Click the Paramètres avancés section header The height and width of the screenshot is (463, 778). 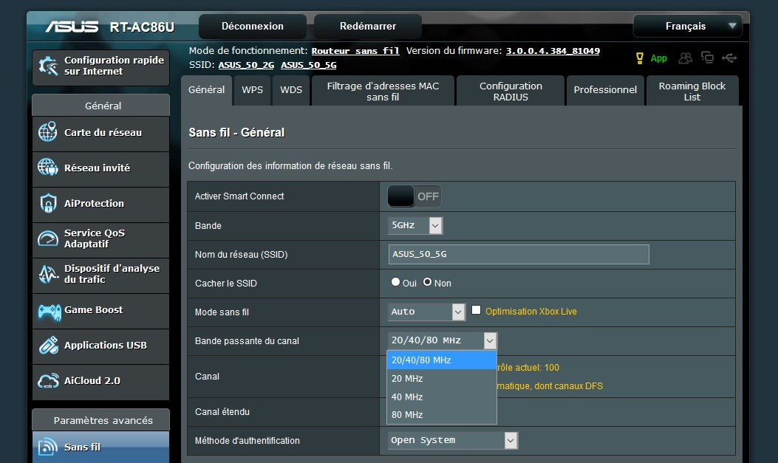[x=100, y=420]
